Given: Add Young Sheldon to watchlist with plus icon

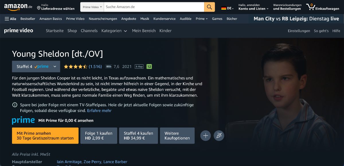Looking at the screenshot, I should click(x=206, y=136).
